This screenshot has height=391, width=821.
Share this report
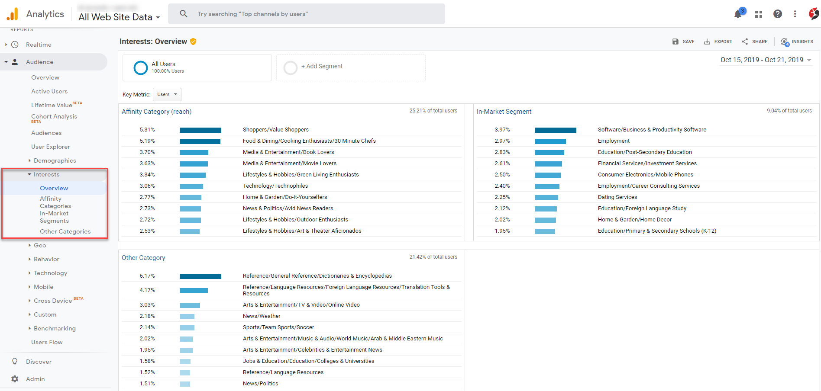[754, 42]
